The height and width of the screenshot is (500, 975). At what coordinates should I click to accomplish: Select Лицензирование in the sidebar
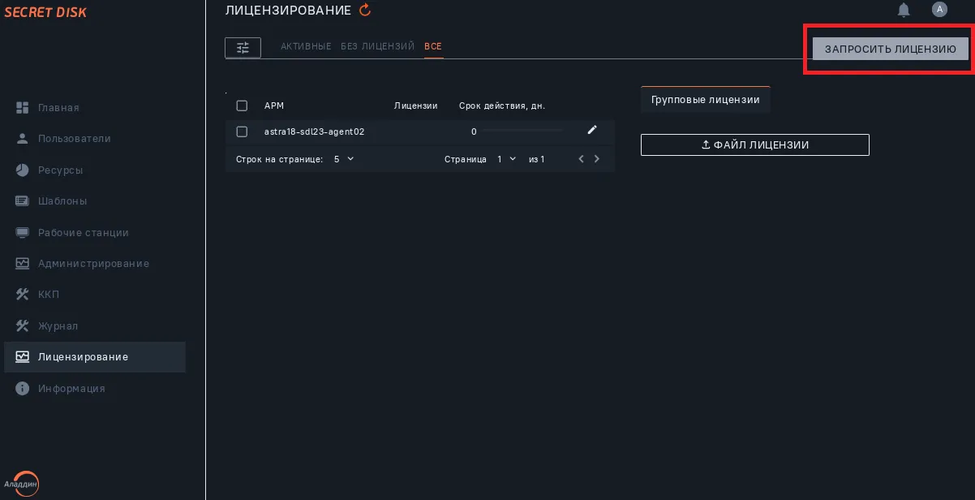(94, 357)
